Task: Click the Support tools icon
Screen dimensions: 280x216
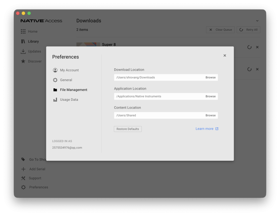Action: coord(23,178)
